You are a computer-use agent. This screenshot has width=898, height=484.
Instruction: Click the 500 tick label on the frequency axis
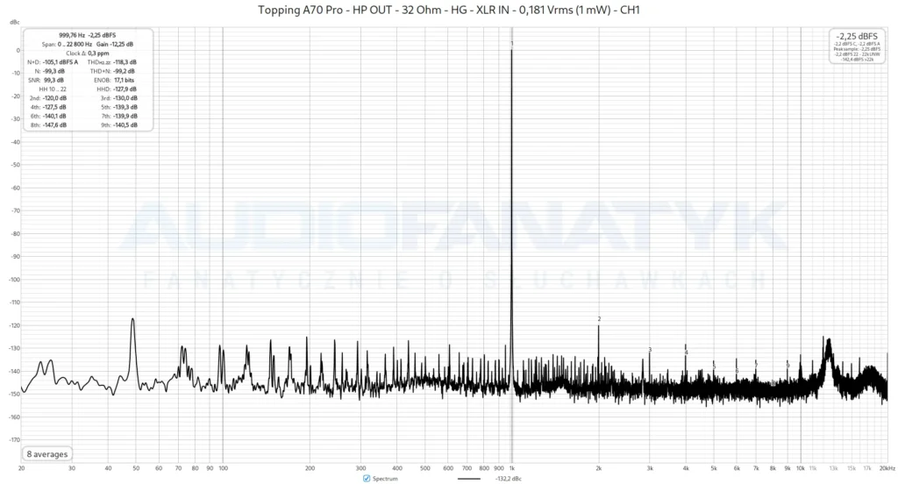tap(425, 468)
